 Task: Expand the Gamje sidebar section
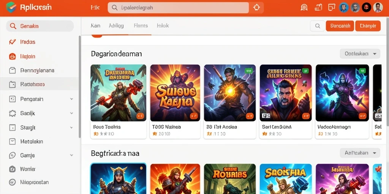(x=71, y=155)
